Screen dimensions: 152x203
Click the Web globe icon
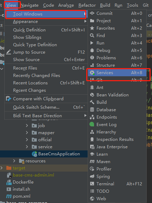tap(92, 198)
